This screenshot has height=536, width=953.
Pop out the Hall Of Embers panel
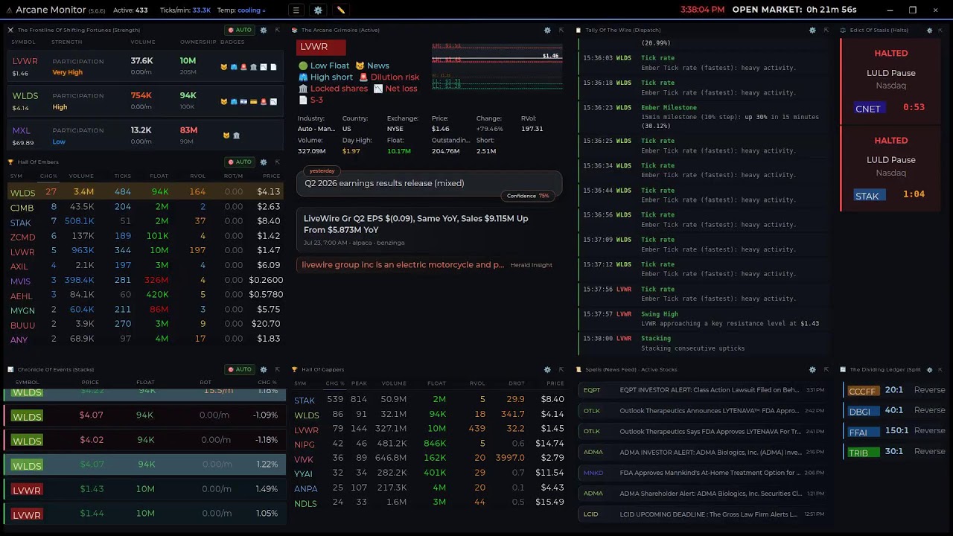tap(277, 162)
